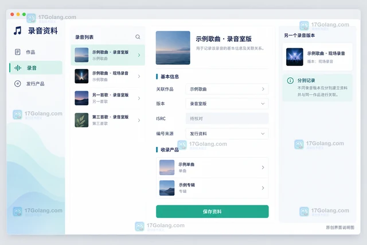Click the 示例专辑 cover thumbnail
The height and width of the screenshot is (245, 367).
click(167, 188)
